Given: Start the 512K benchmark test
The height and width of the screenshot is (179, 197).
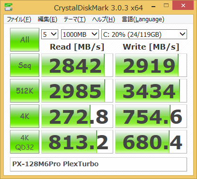Looking at the screenshot, I should point(25,91).
